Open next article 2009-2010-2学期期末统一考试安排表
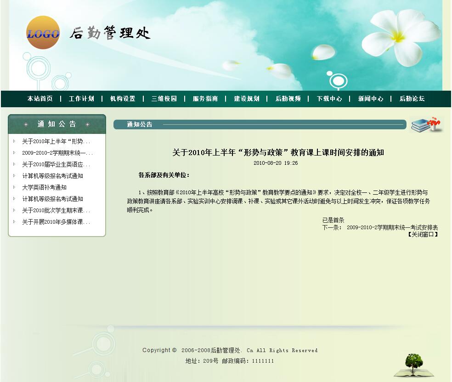 pyautogui.click(x=392, y=227)
